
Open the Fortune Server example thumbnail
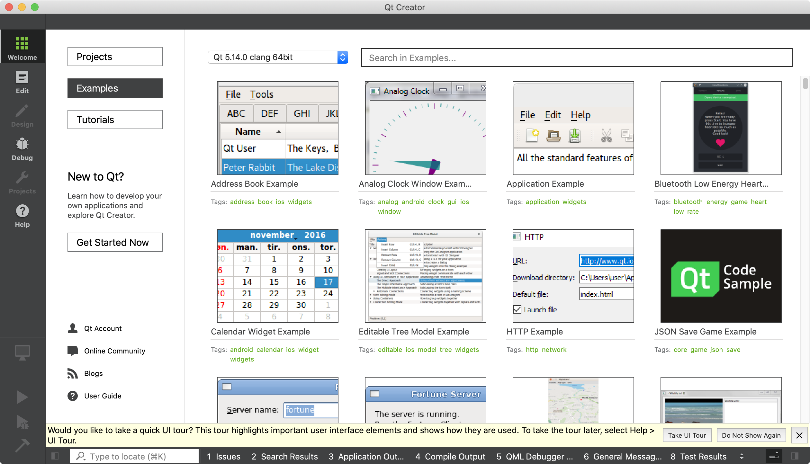(426, 400)
